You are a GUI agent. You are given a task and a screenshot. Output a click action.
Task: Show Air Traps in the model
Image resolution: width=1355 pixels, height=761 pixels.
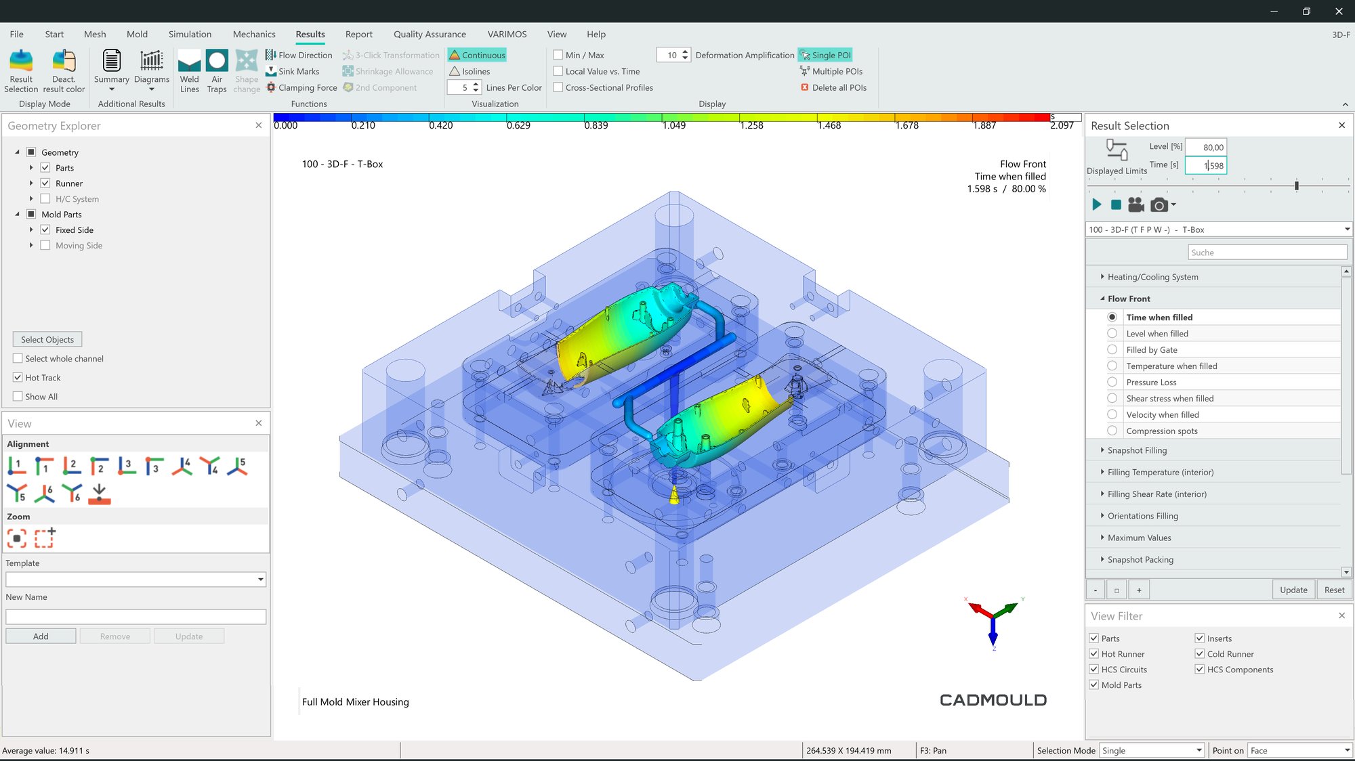coord(217,70)
